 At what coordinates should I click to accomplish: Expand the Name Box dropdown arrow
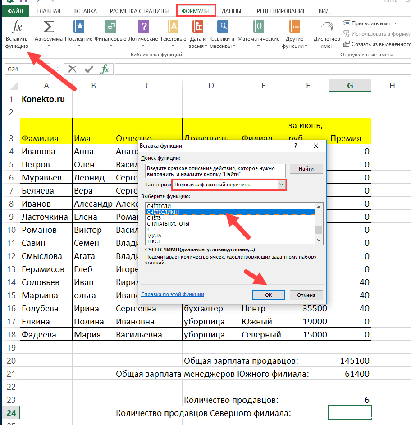pyautogui.click(x=46, y=69)
